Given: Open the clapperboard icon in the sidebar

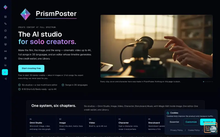Looking at the screenshot, I should [x=5, y=38].
